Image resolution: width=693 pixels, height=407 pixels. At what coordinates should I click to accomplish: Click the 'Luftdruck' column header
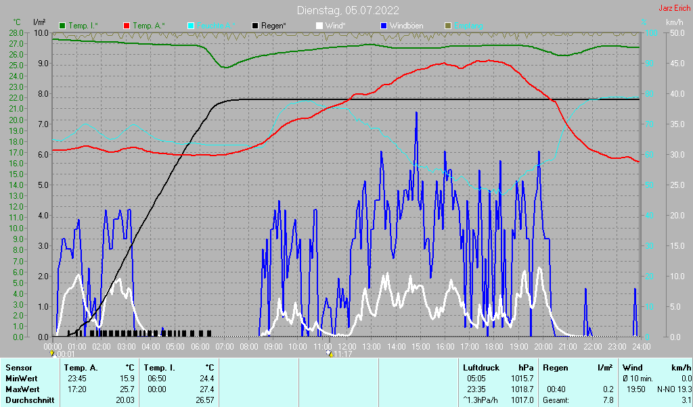coord(481,368)
